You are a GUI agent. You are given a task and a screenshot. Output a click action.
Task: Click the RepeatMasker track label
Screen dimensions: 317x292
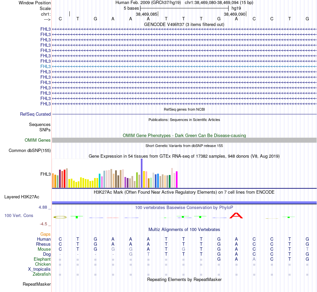(x=37, y=284)
